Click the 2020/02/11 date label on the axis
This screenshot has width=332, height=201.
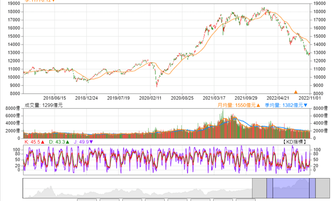click(x=150, y=98)
